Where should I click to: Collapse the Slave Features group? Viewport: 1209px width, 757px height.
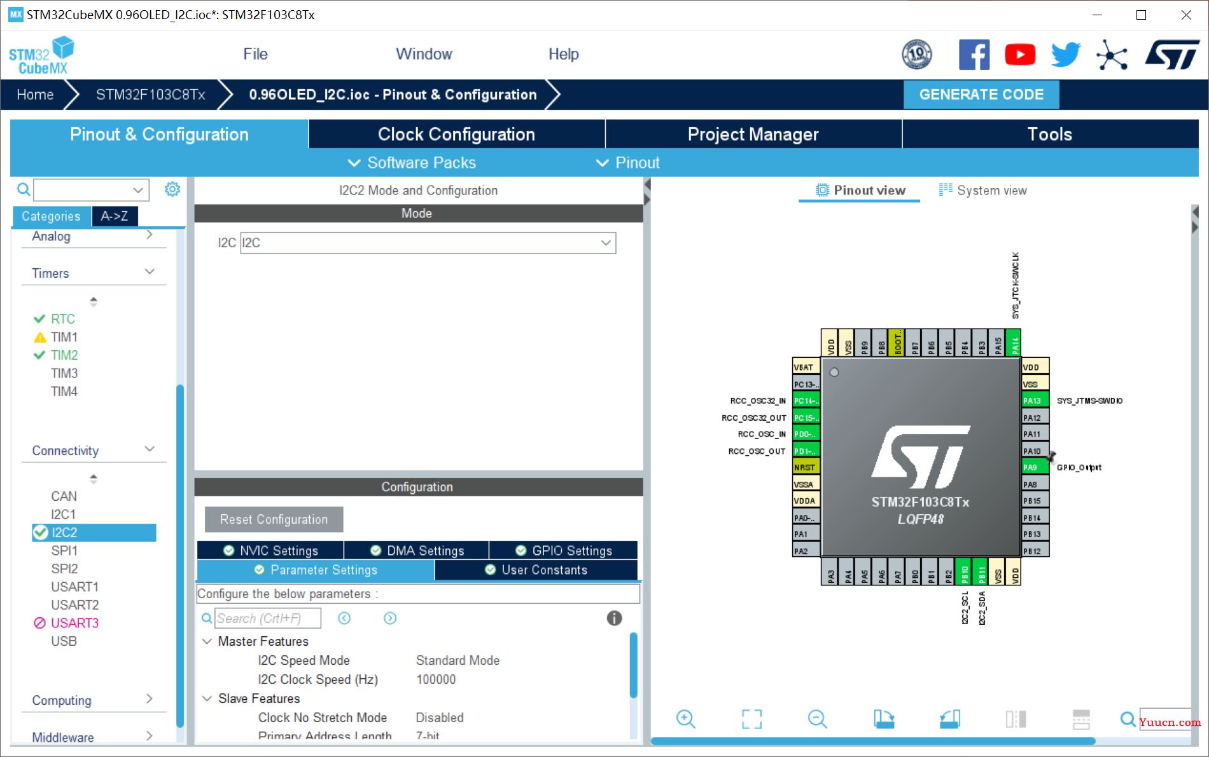(207, 699)
